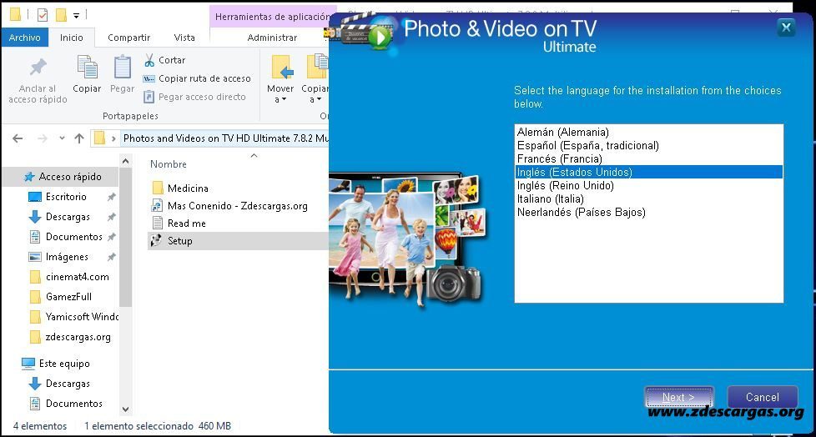Choose Neerlandés (Países Bajos) language
This screenshot has width=816, height=437.
tap(581, 213)
